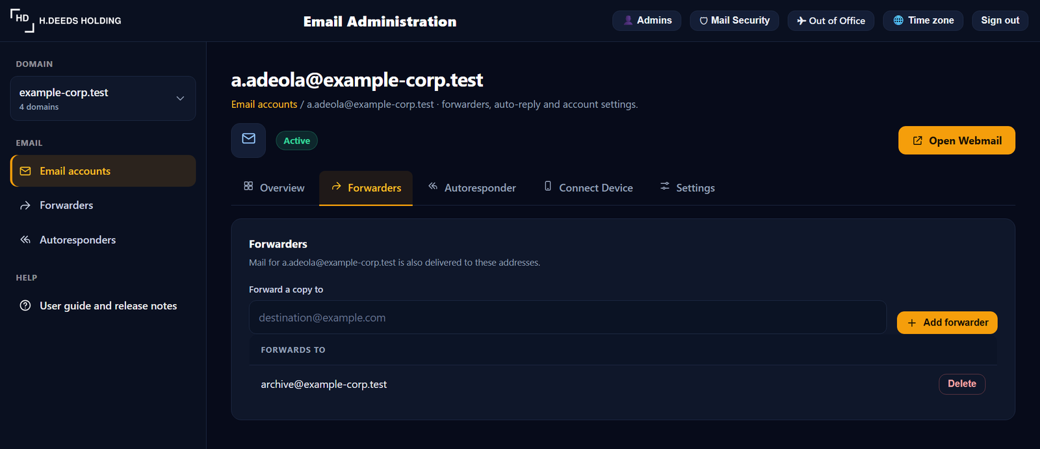Select the Forwarders tab

366,188
